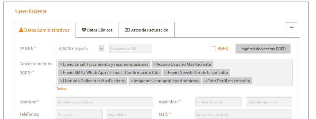Focus the Principal phone field
The width and height of the screenshot is (316, 119).
pos(79,114)
